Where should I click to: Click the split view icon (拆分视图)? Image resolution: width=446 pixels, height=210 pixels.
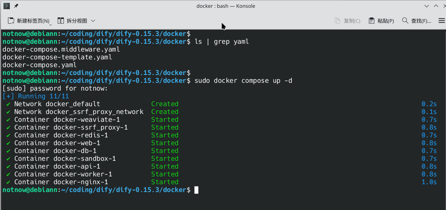[61, 21]
